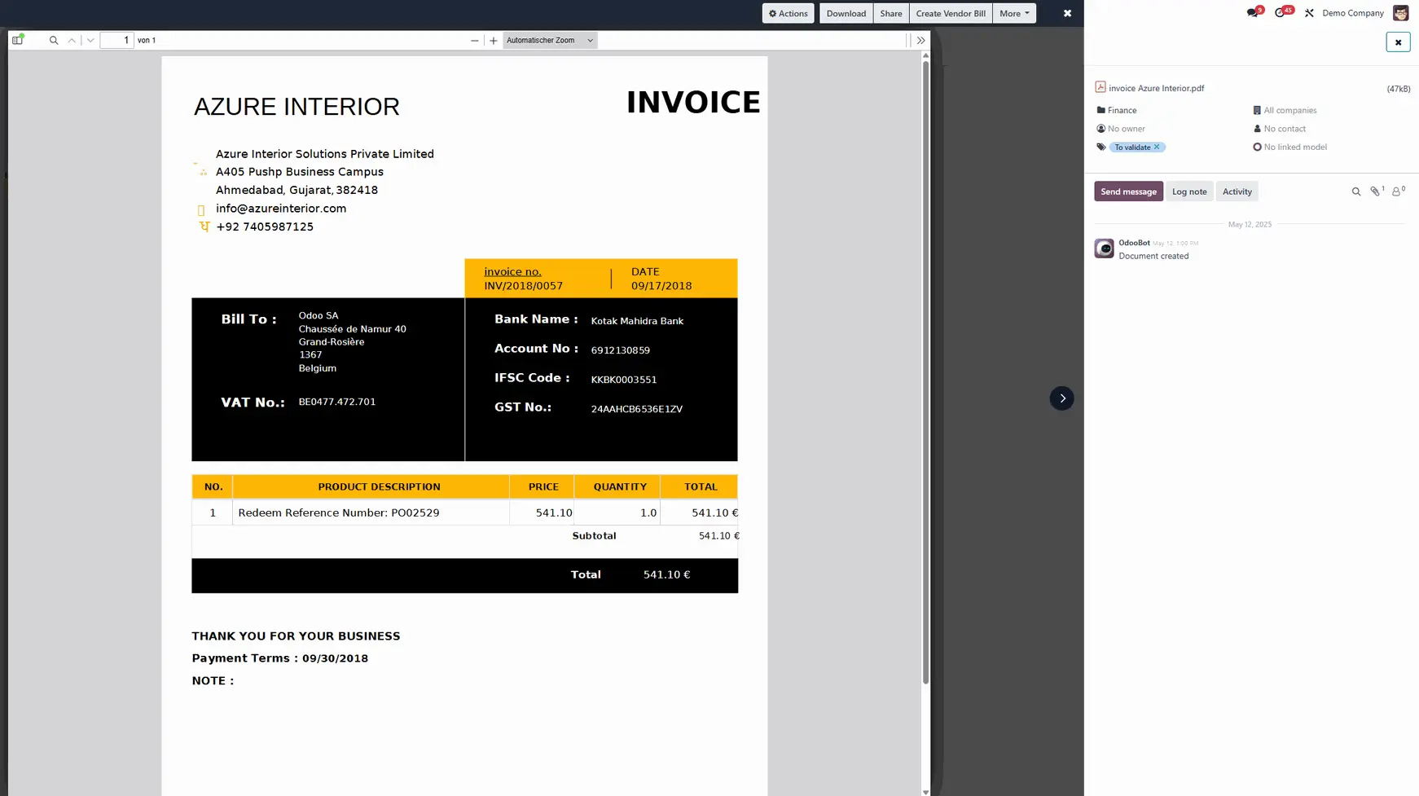Click invoice number INV/2018/0057
The height and width of the screenshot is (796, 1419).
(x=523, y=286)
